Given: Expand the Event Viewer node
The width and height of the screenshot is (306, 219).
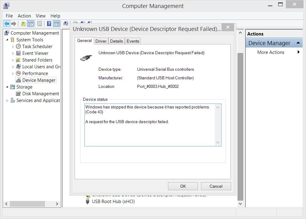Looking at the screenshot, I should click(13, 53).
